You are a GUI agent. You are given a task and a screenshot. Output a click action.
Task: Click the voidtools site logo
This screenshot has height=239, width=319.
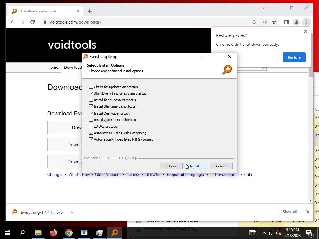tap(72, 45)
